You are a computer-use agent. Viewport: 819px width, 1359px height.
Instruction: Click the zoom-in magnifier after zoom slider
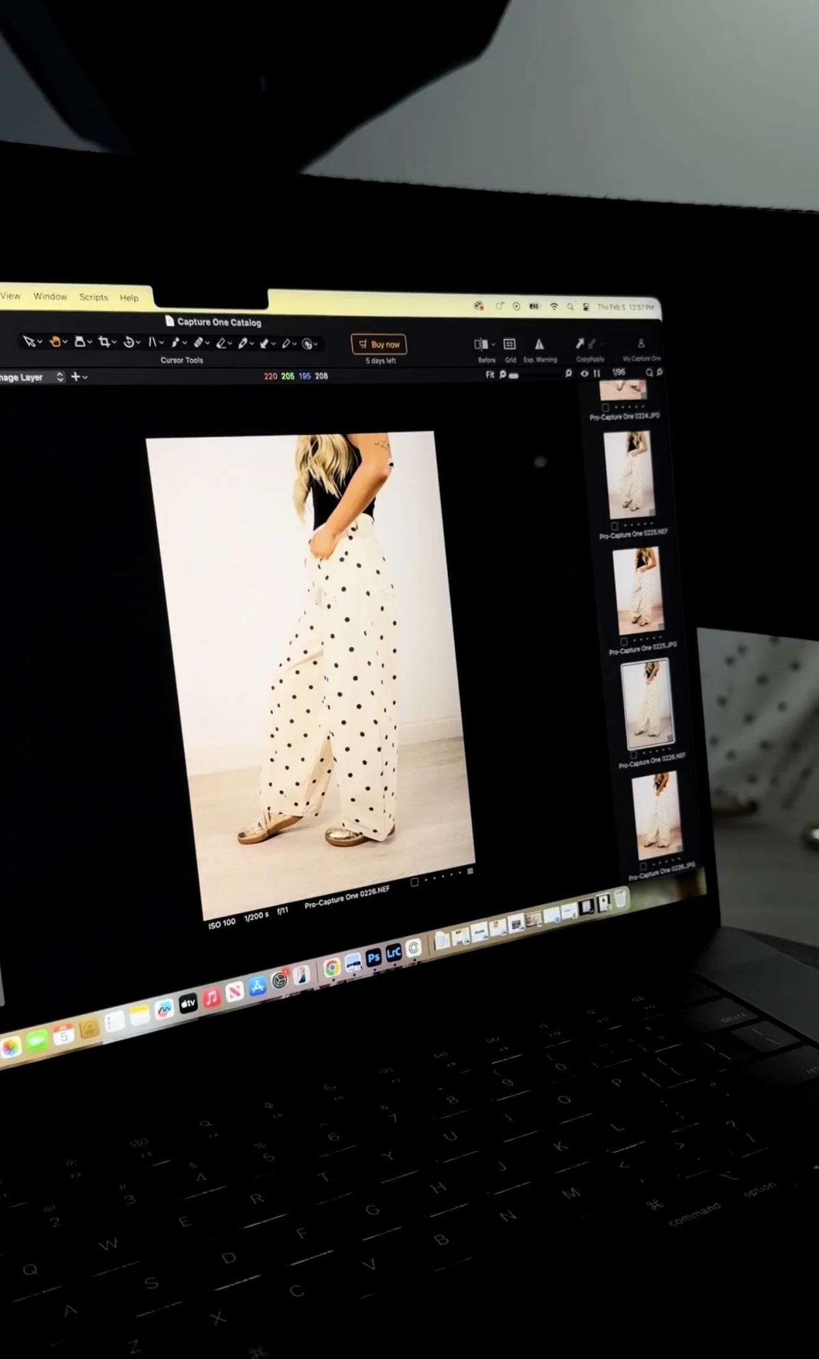568,373
